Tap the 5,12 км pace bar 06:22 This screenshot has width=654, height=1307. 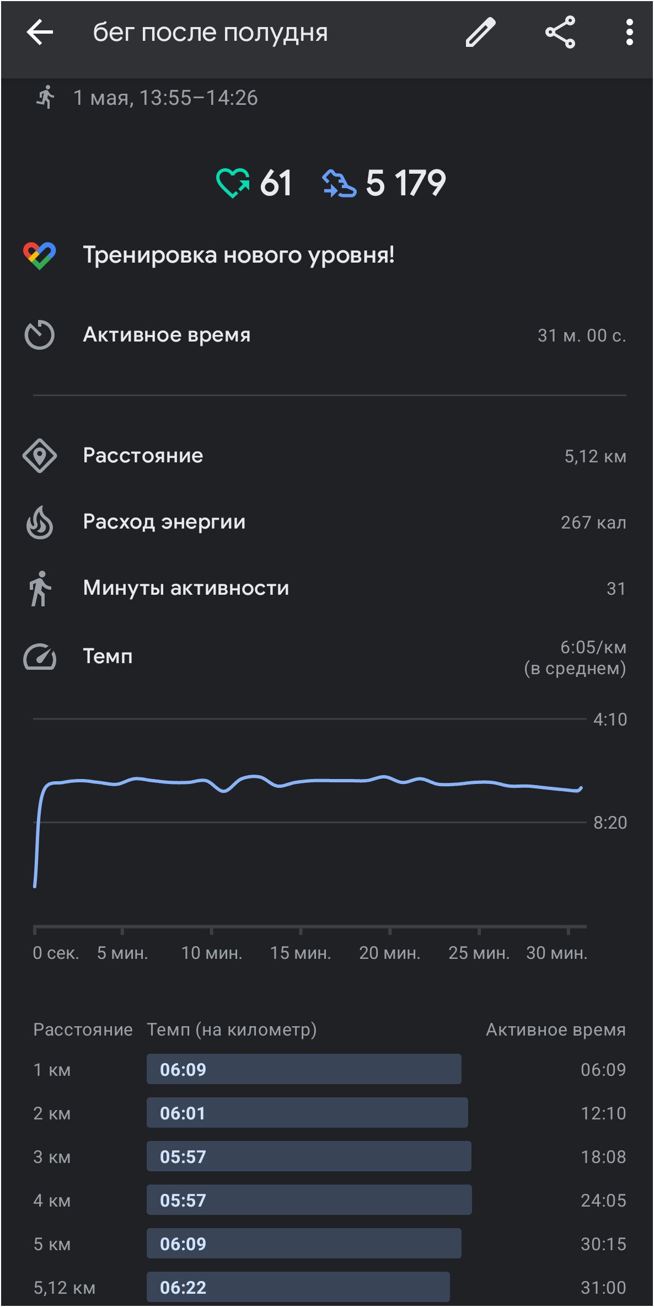298,1287
